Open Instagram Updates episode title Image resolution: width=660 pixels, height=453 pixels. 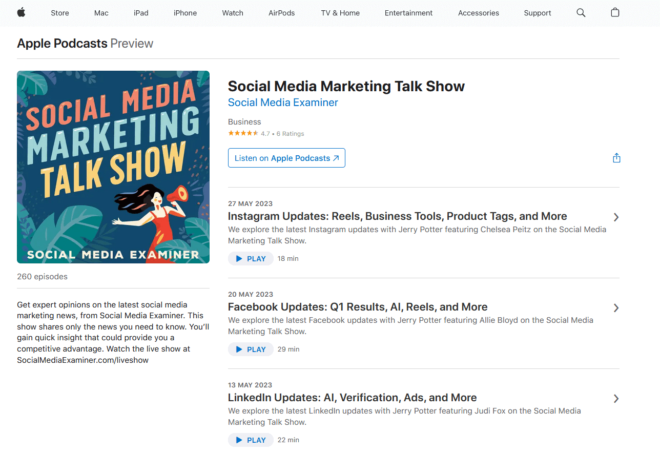[x=398, y=216]
